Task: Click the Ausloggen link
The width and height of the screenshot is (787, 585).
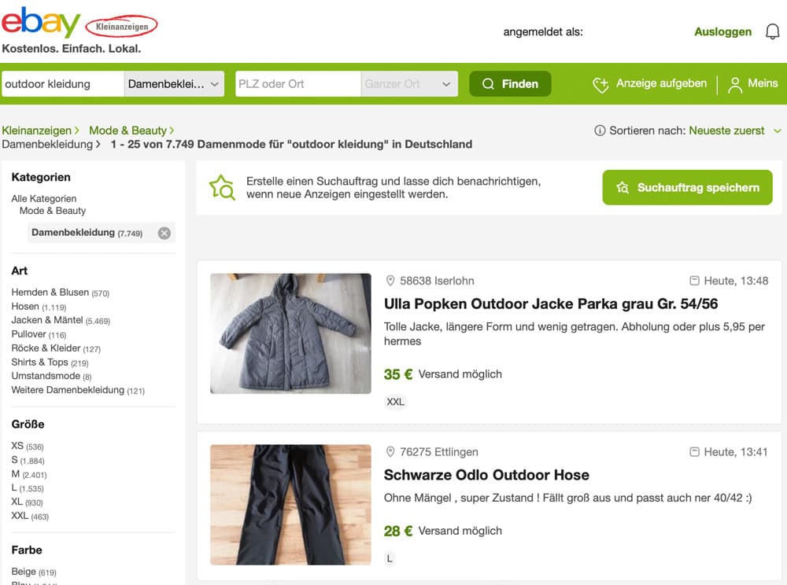Action: (x=722, y=31)
